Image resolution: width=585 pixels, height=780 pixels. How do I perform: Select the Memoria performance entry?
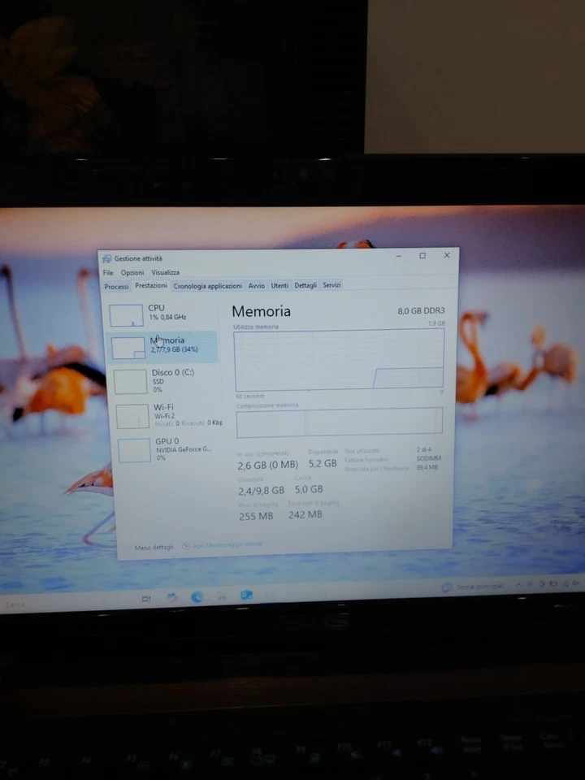point(163,347)
